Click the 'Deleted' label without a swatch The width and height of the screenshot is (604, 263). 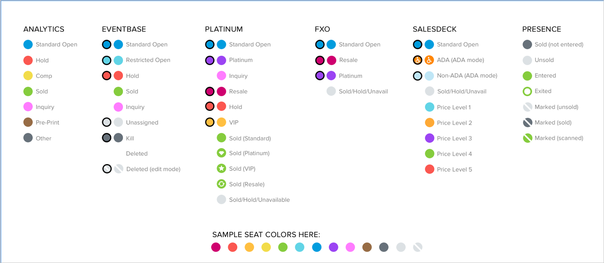pyautogui.click(x=137, y=154)
